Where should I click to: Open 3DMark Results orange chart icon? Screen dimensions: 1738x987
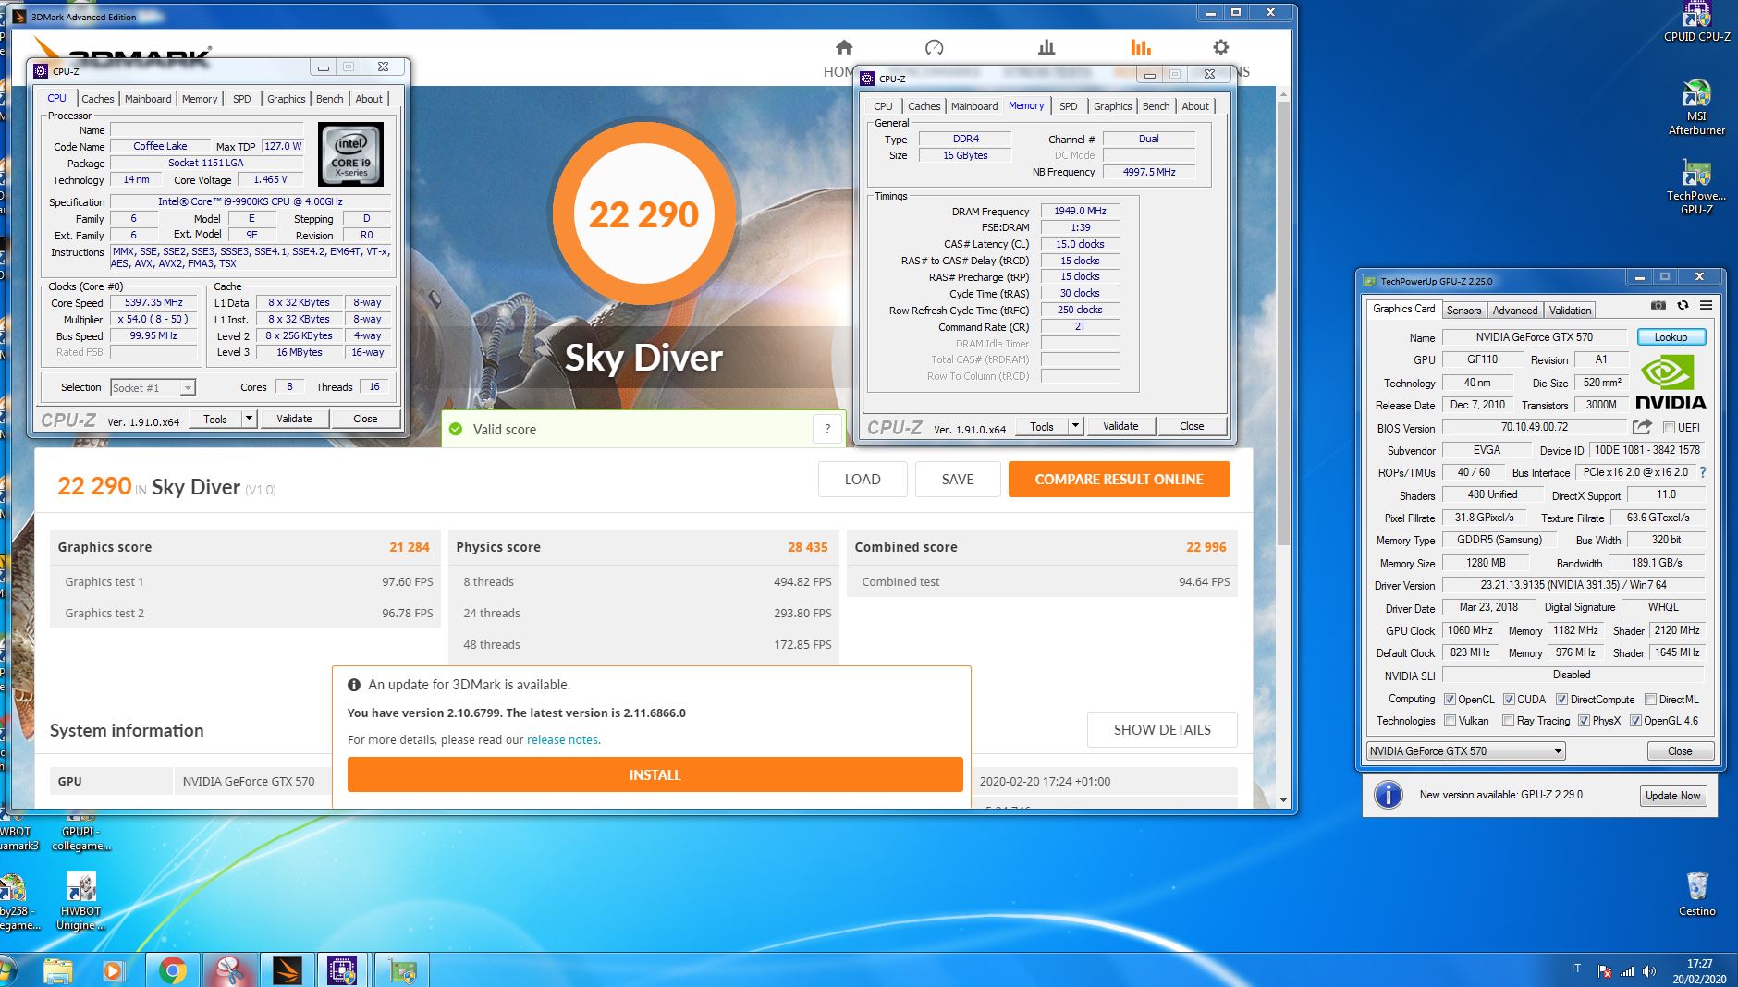[x=1140, y=47]
